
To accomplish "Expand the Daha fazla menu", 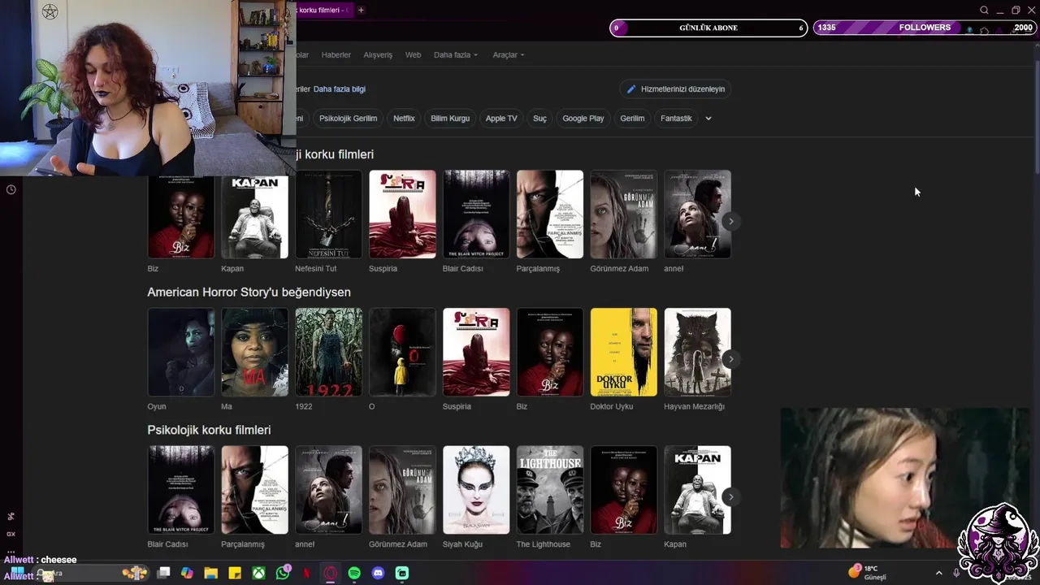I will click(456, 54).
